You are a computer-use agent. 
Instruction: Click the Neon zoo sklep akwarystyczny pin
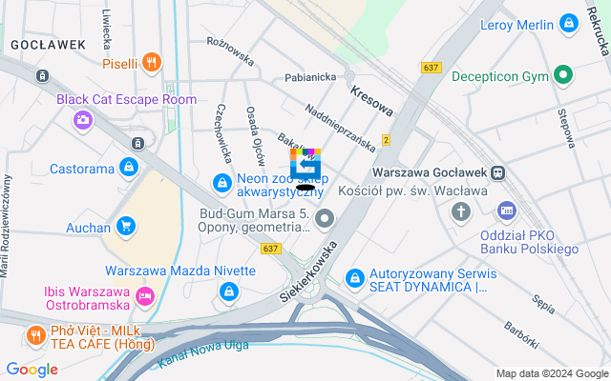pos(222,184)
